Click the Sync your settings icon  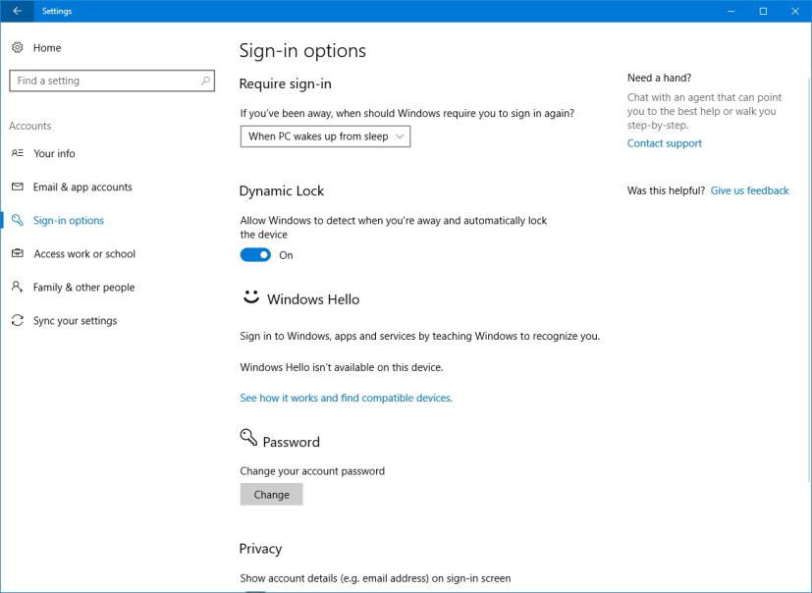18,321
